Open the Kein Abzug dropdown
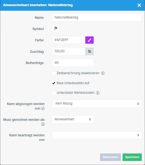This screenshot has height=165, width=145. point(97,104)
